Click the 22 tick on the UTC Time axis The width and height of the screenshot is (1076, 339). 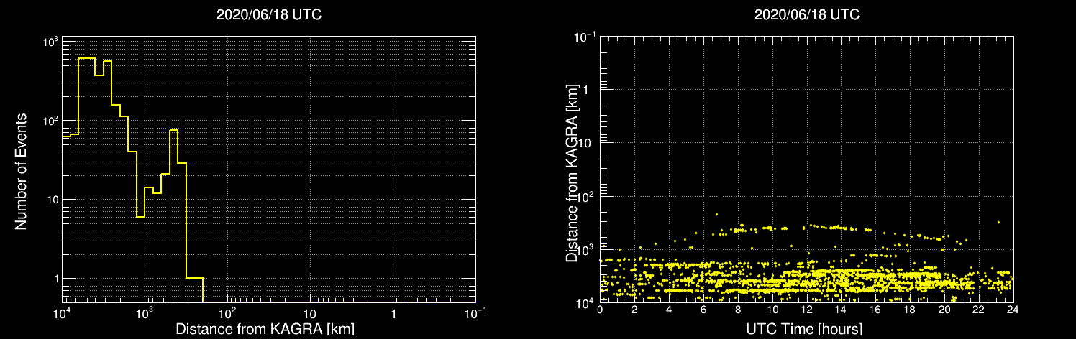pos(979,310)
